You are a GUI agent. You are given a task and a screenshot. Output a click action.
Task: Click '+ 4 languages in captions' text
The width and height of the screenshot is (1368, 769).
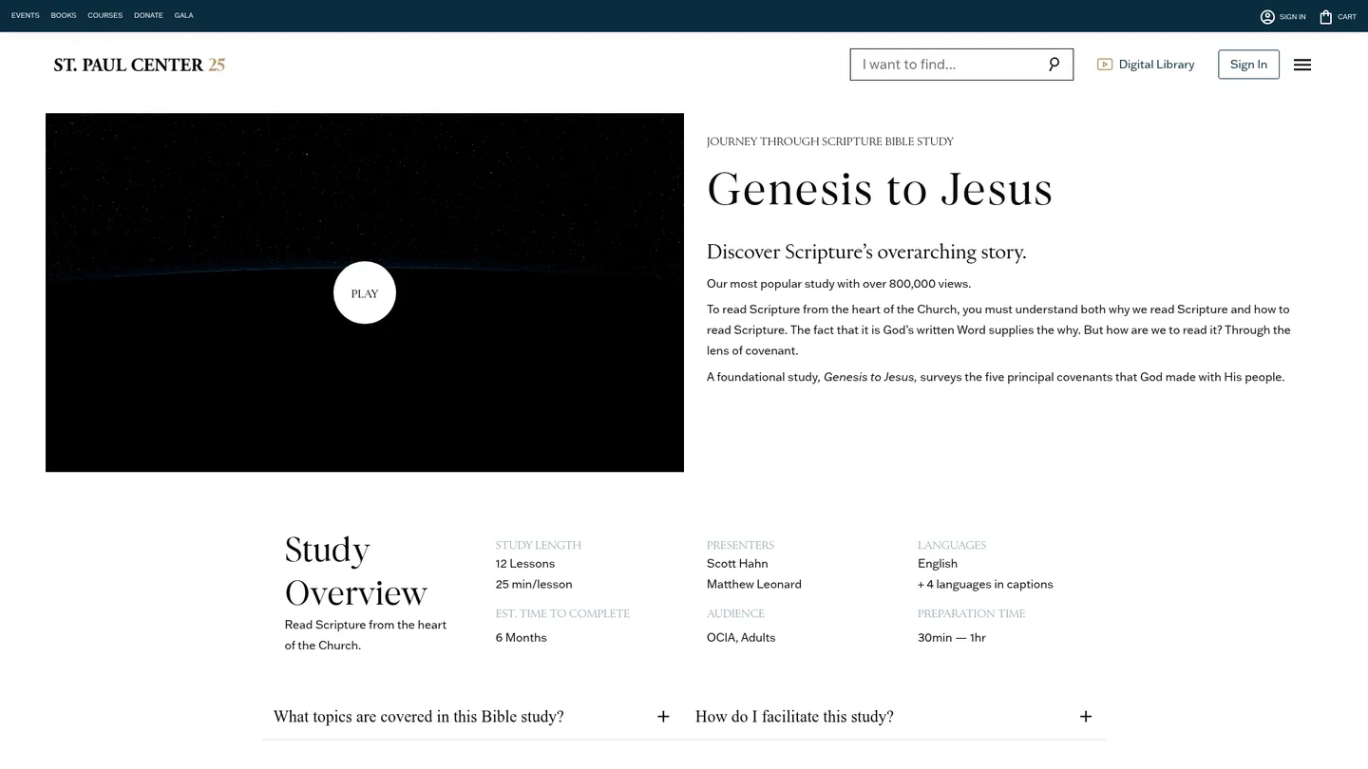(985, 585)
